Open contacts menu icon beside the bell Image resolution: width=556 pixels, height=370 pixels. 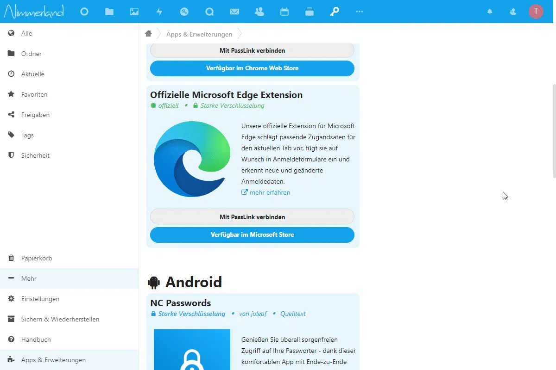click(x=513, y=12)
